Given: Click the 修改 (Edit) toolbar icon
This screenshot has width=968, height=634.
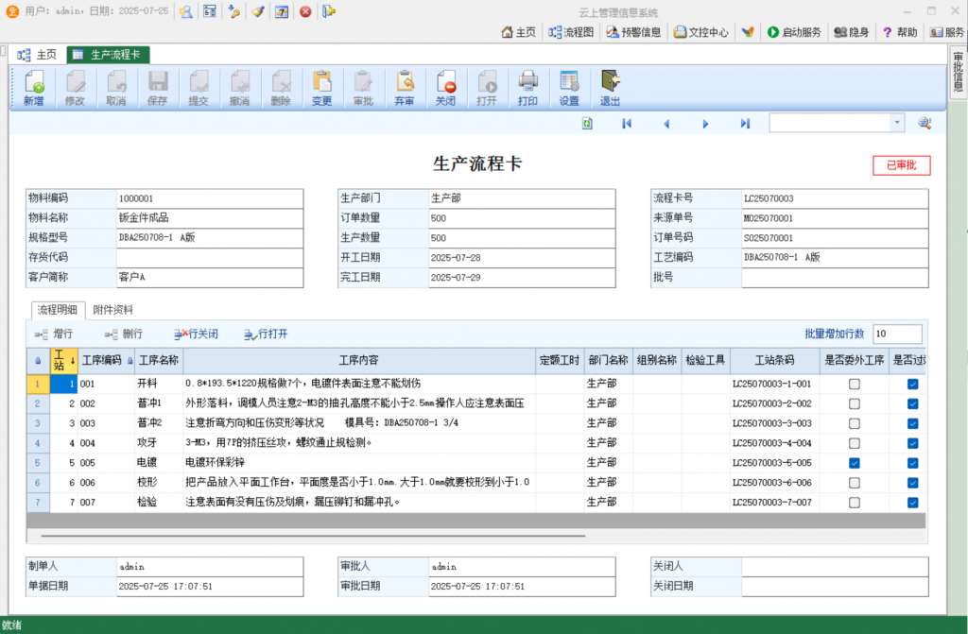Looking at the screenshot, I should tap(75, 88).
